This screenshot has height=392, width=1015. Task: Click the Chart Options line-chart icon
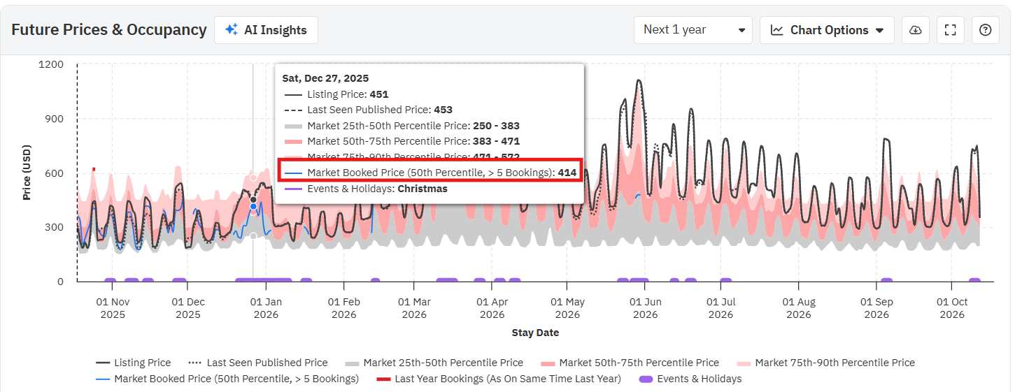tap(776, 30)
